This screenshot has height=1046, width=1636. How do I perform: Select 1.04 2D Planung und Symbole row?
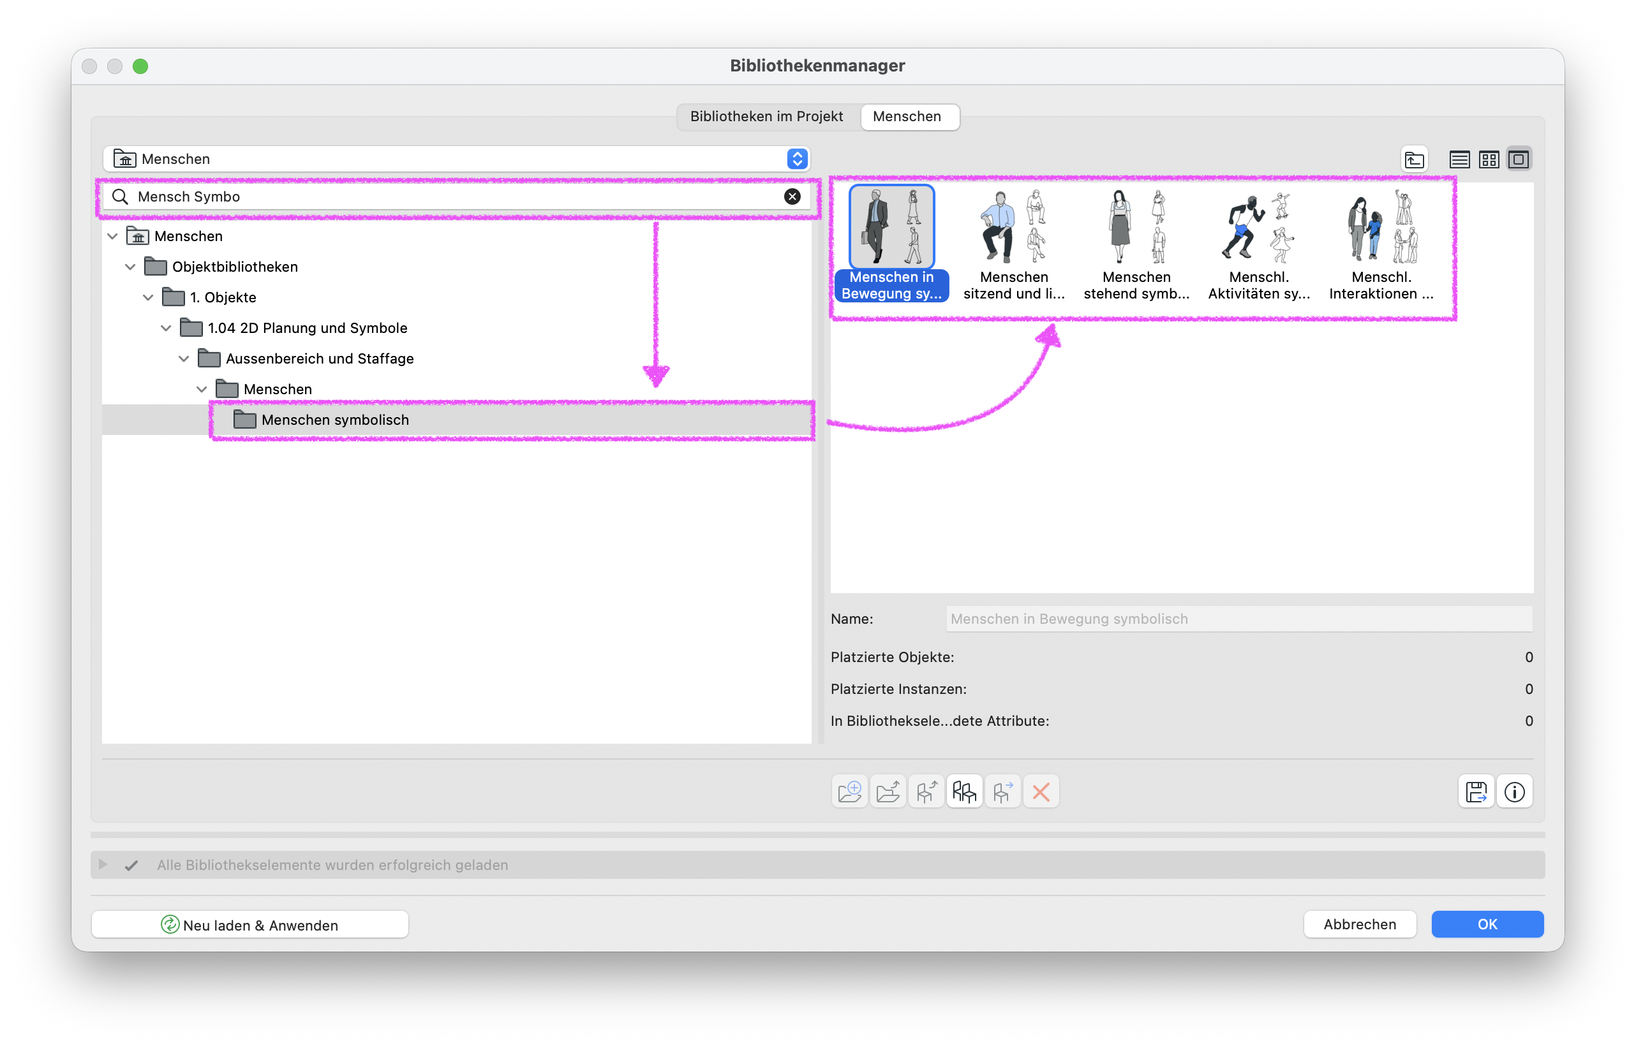(x=457, y=327)
